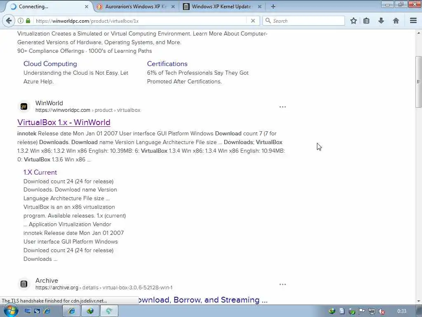This screenshot has height=317, width=422.
Task: Open more options for WinWorld result
Action: [283, 107]
